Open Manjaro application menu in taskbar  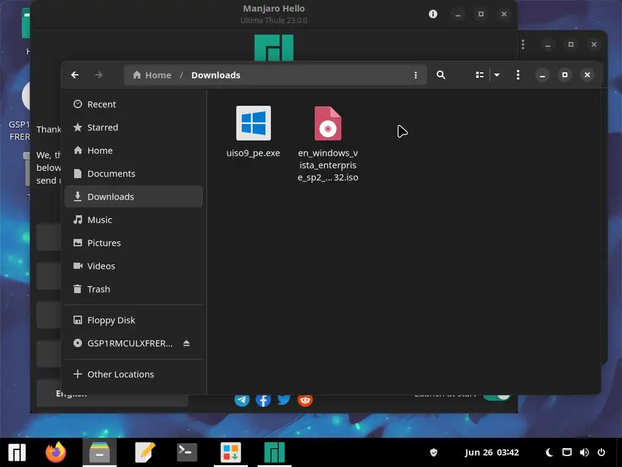pos(16,452)
